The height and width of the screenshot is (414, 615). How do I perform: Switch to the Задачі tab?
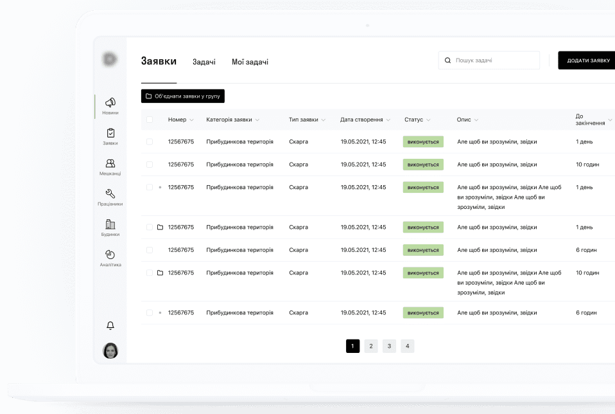tap(204, 62)
